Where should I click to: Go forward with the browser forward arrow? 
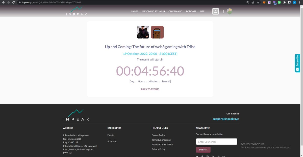click(x=9, y=2)
